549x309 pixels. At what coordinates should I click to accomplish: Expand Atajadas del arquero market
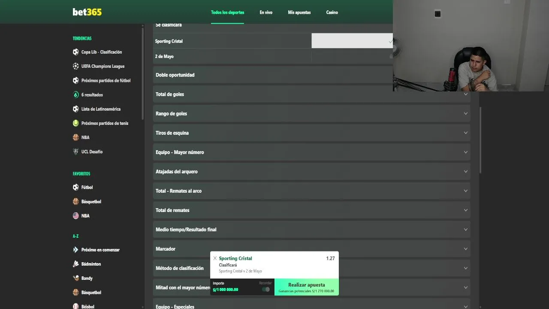pyautogui.click(x=311, y=172)
